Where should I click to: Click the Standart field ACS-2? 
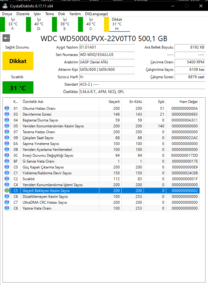142,84
